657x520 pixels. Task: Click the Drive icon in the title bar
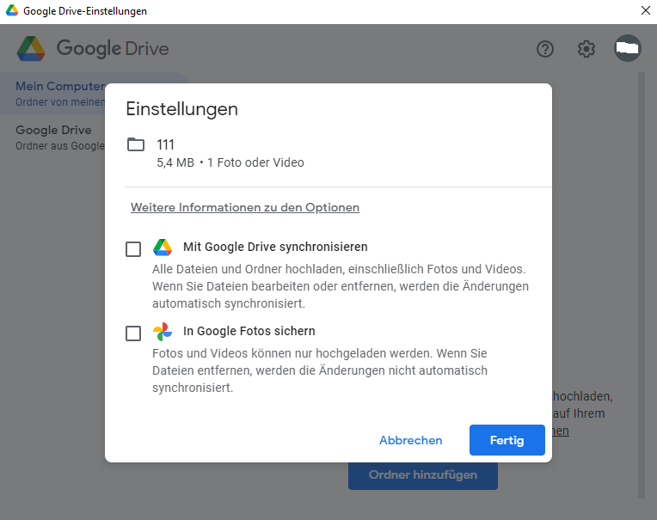(12, 11)
